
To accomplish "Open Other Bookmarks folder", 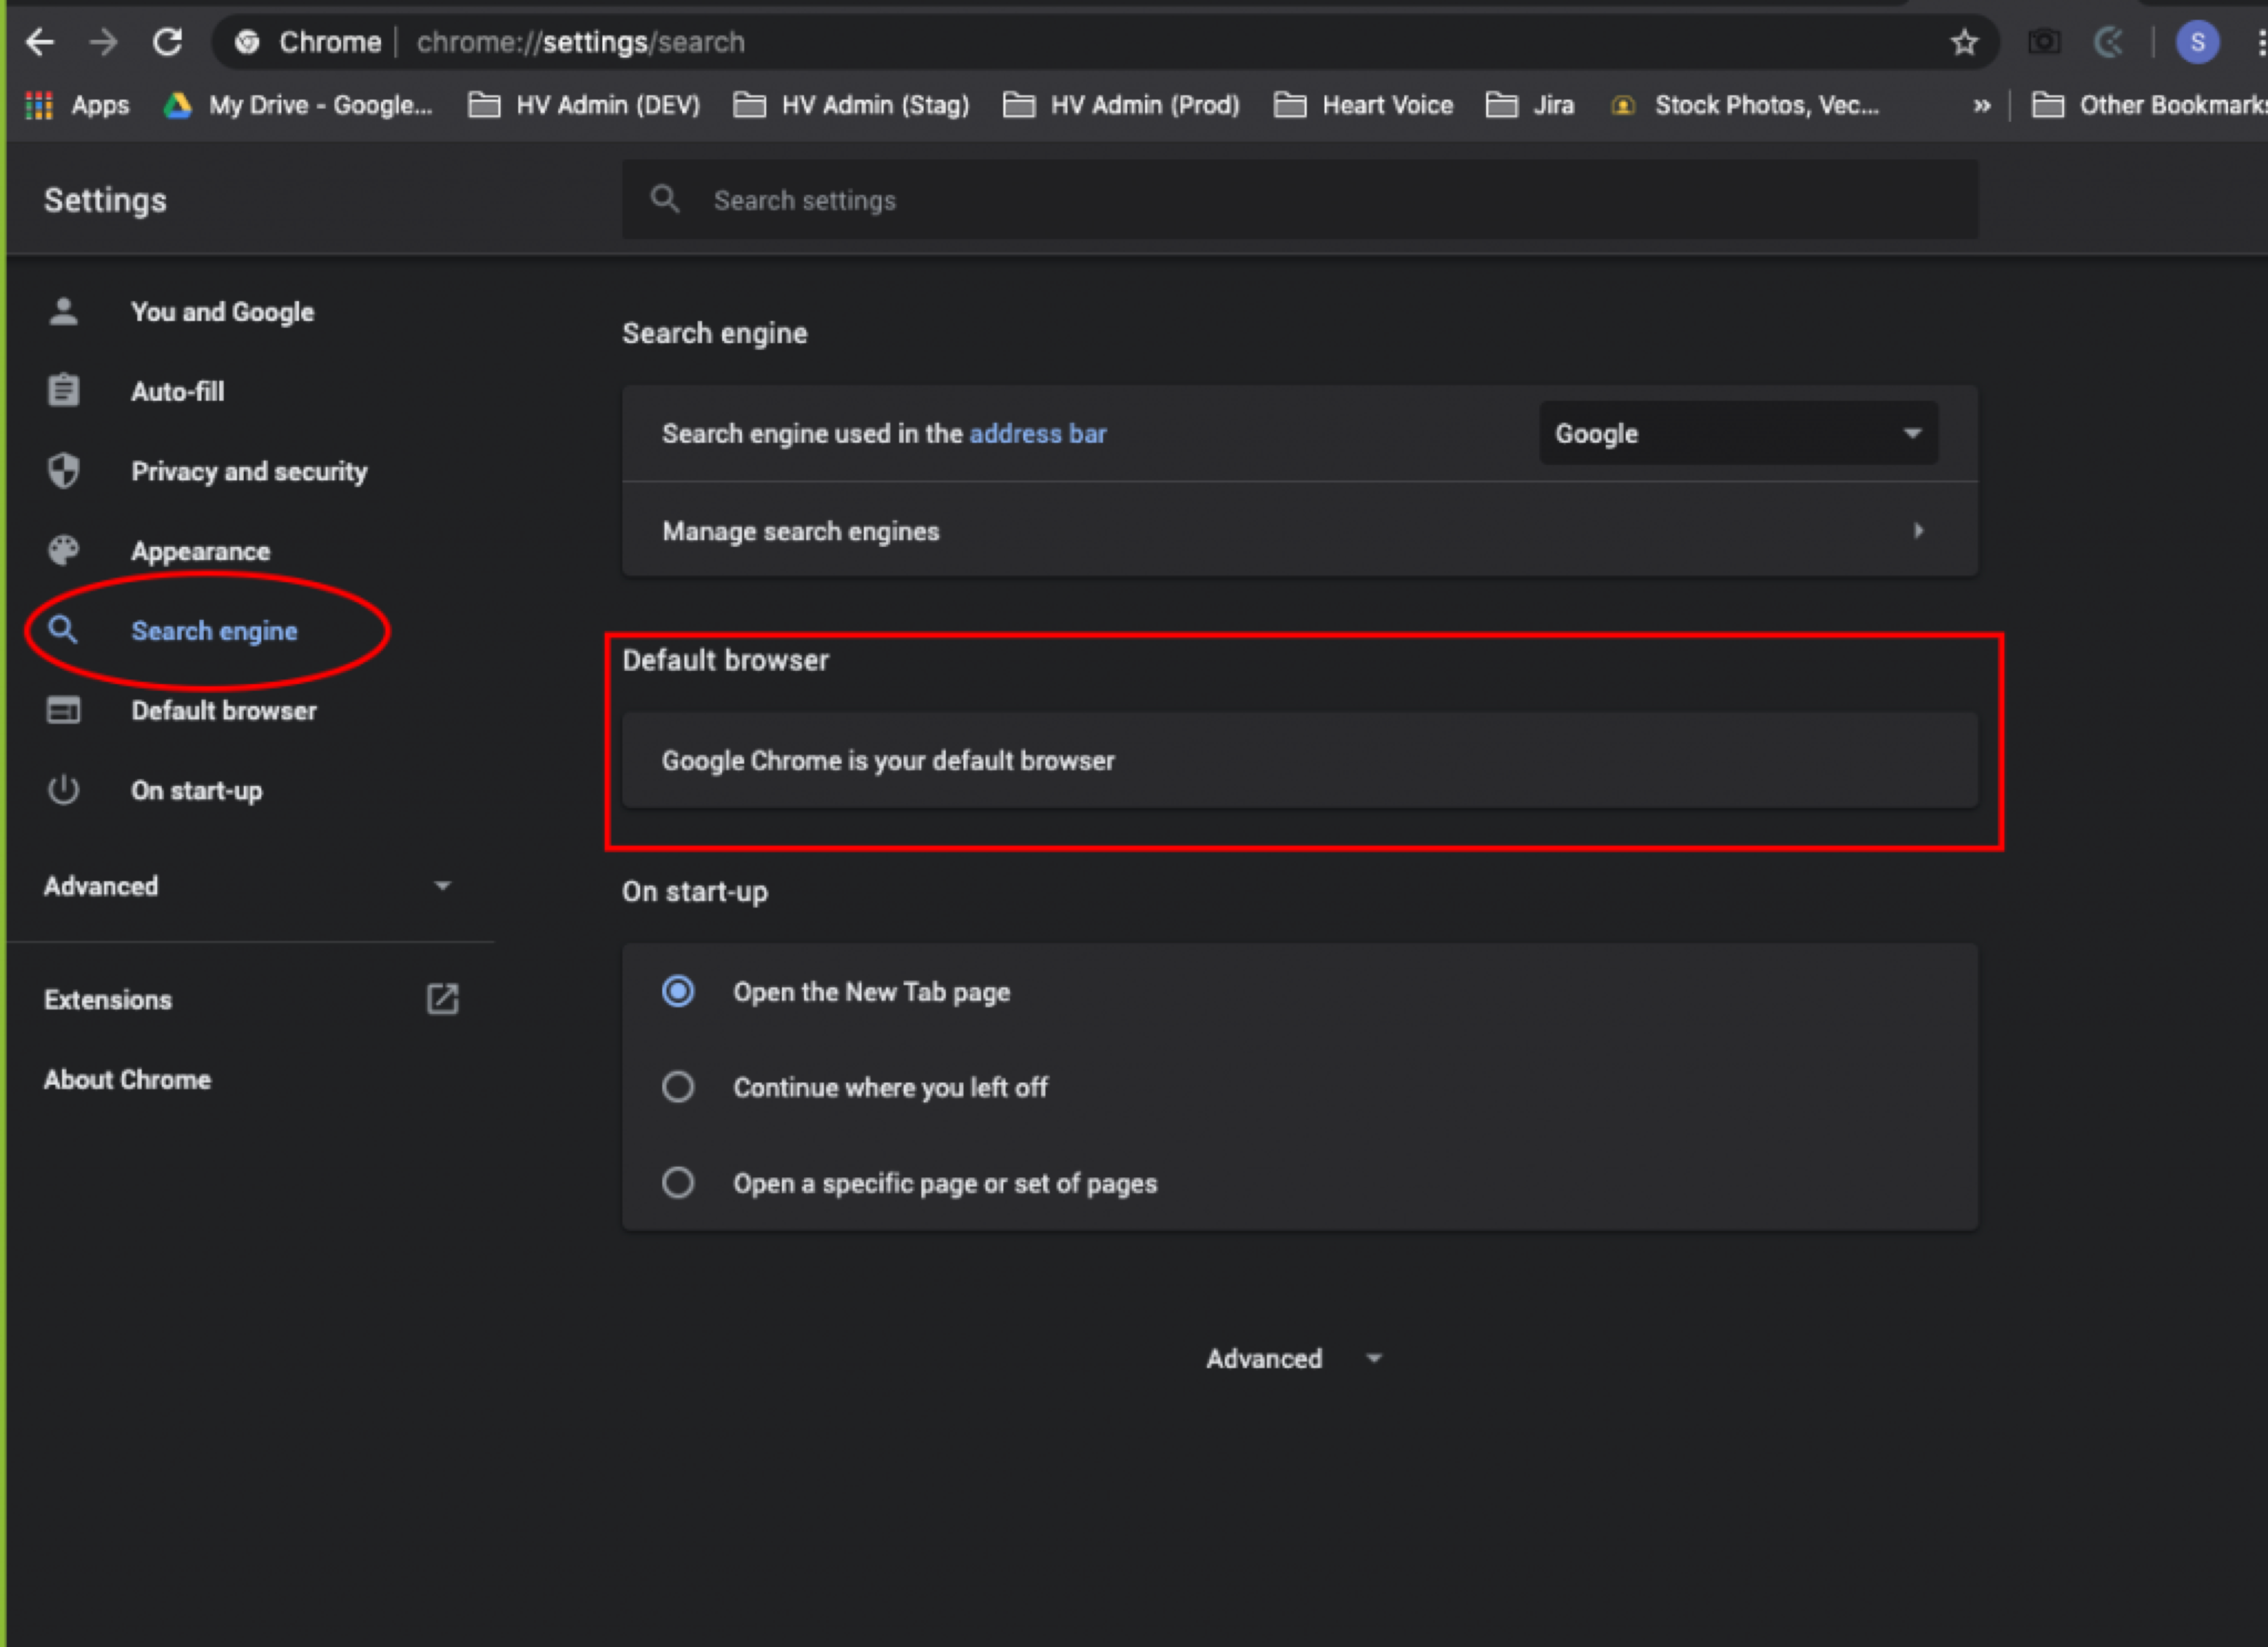I will (2149, 105).
